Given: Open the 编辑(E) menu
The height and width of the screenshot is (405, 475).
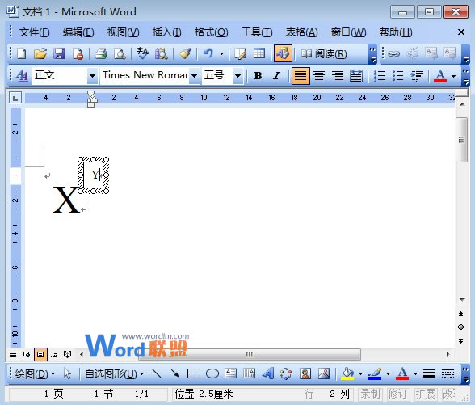Looking at the screenshot, I should pos(78,32).
